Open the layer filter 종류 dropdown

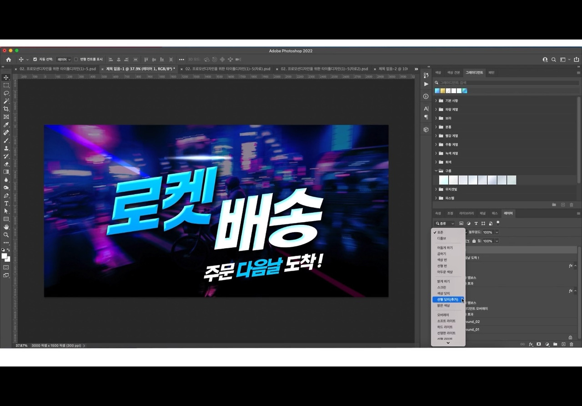[445, 223]
